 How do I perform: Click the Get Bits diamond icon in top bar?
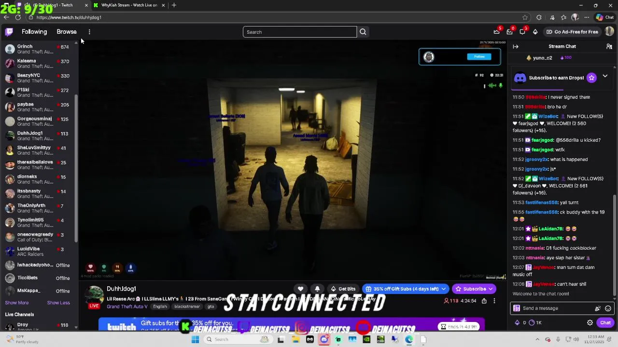pyautogui.click(x=535, y=32)
